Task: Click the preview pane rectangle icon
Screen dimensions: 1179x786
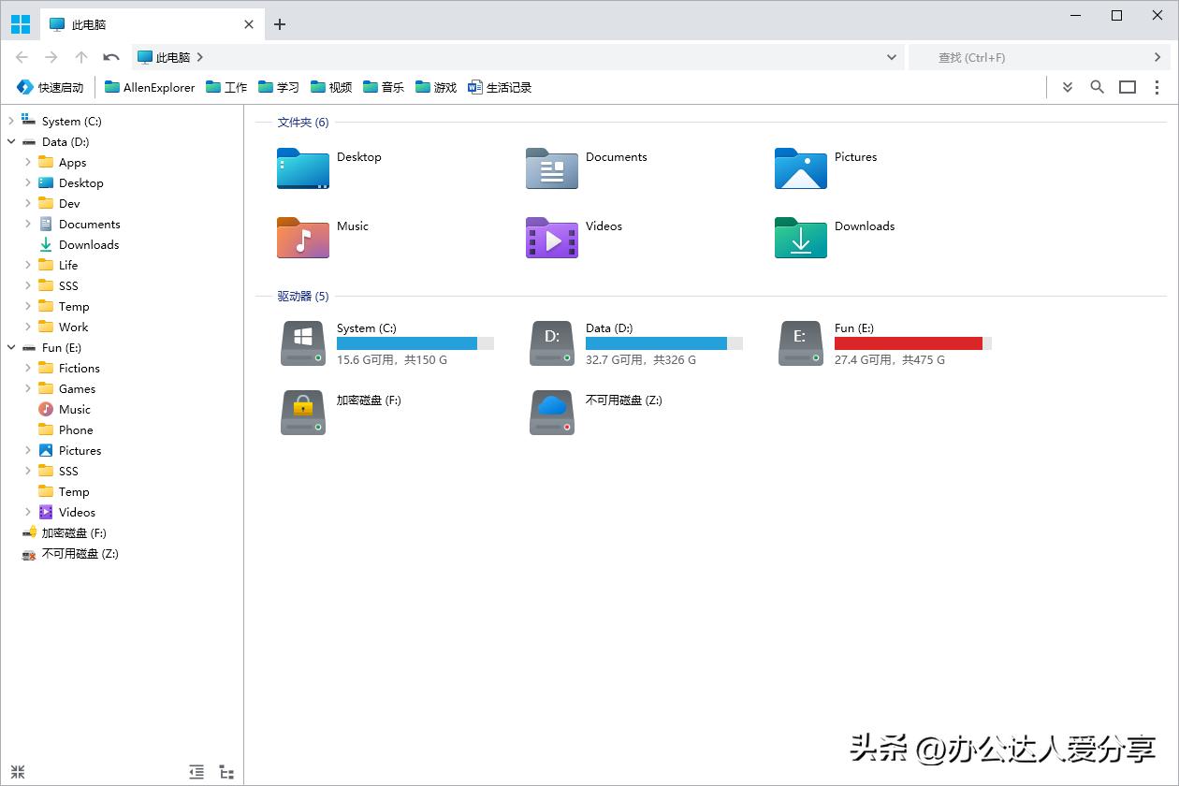Action: [x=1127, y=86]
